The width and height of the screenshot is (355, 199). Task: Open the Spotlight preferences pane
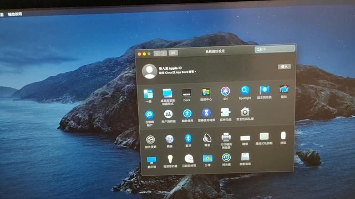click(245, 91)
